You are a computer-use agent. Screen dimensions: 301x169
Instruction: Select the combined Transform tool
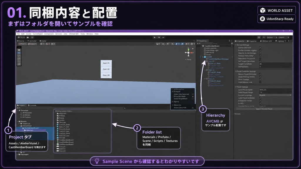click(19, 64)
